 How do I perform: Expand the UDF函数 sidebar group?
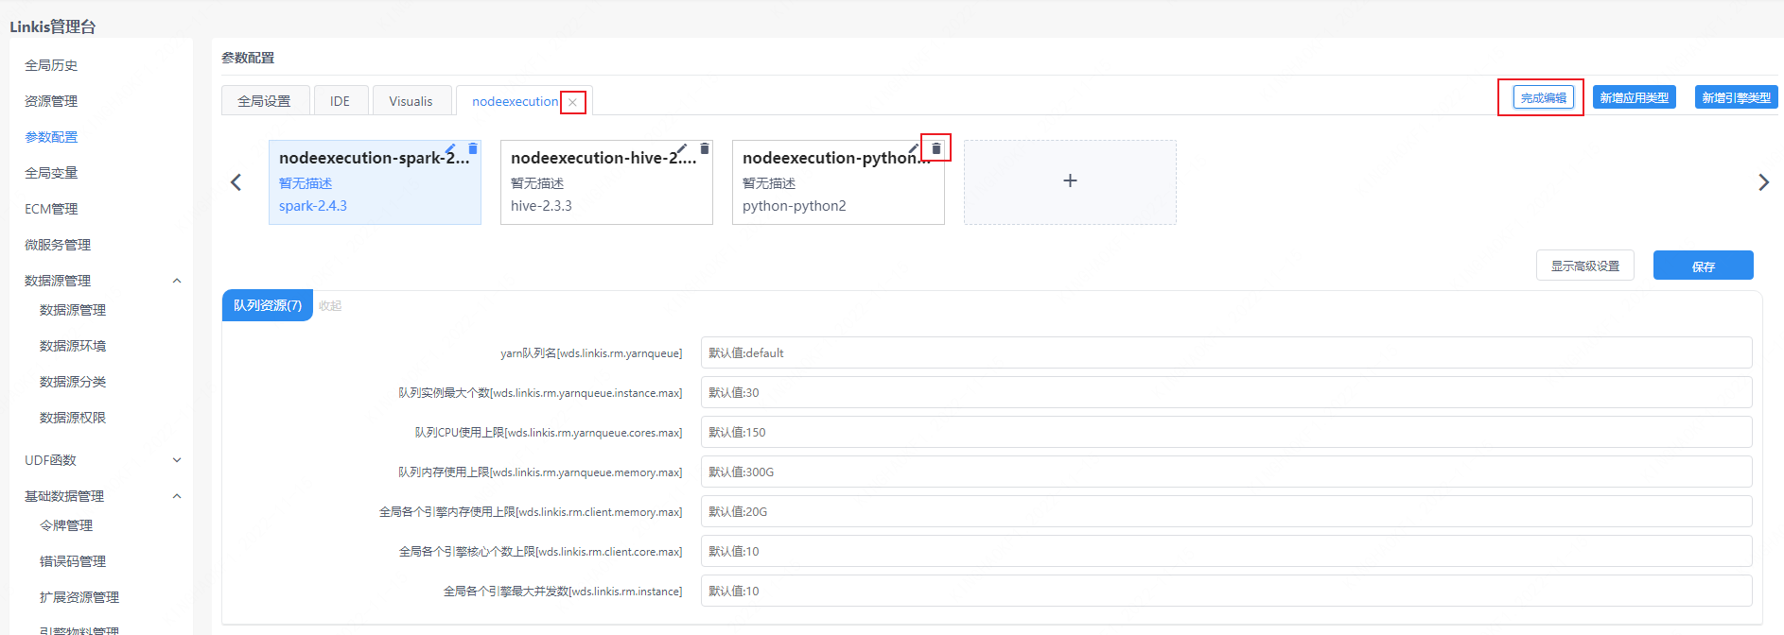point(177,460)
